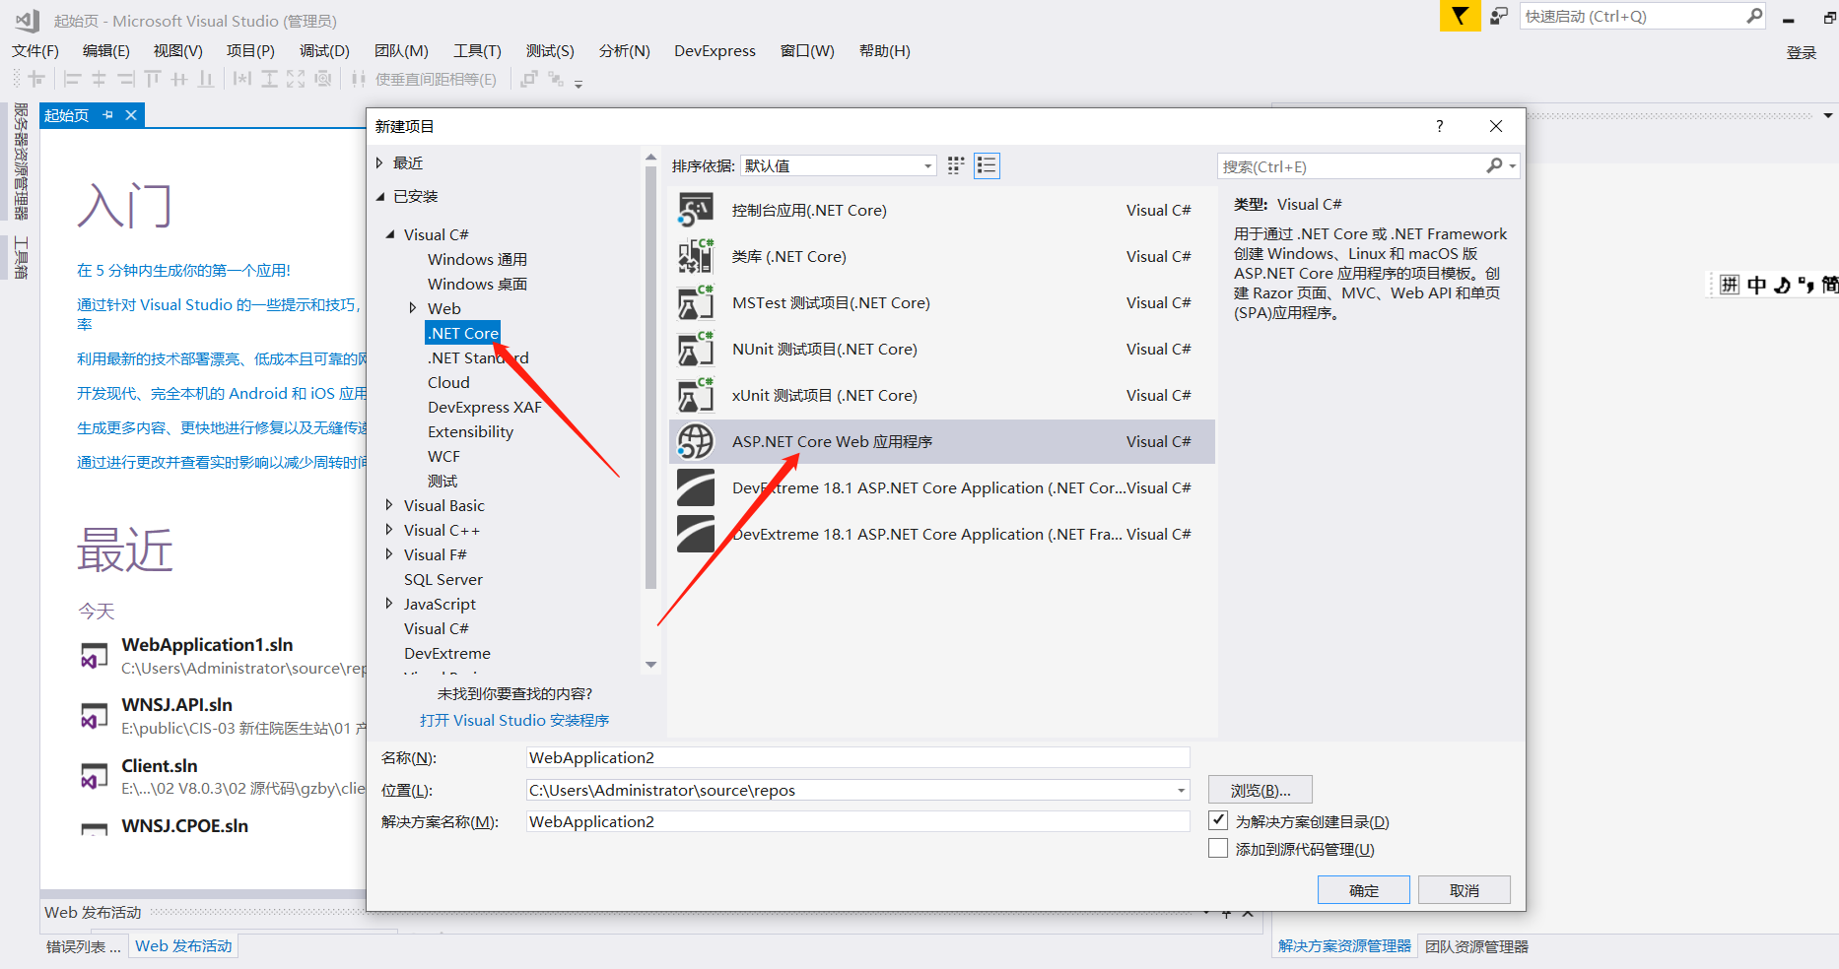Expand the 最近 (recent) tree node

click(x=379, y=162)
